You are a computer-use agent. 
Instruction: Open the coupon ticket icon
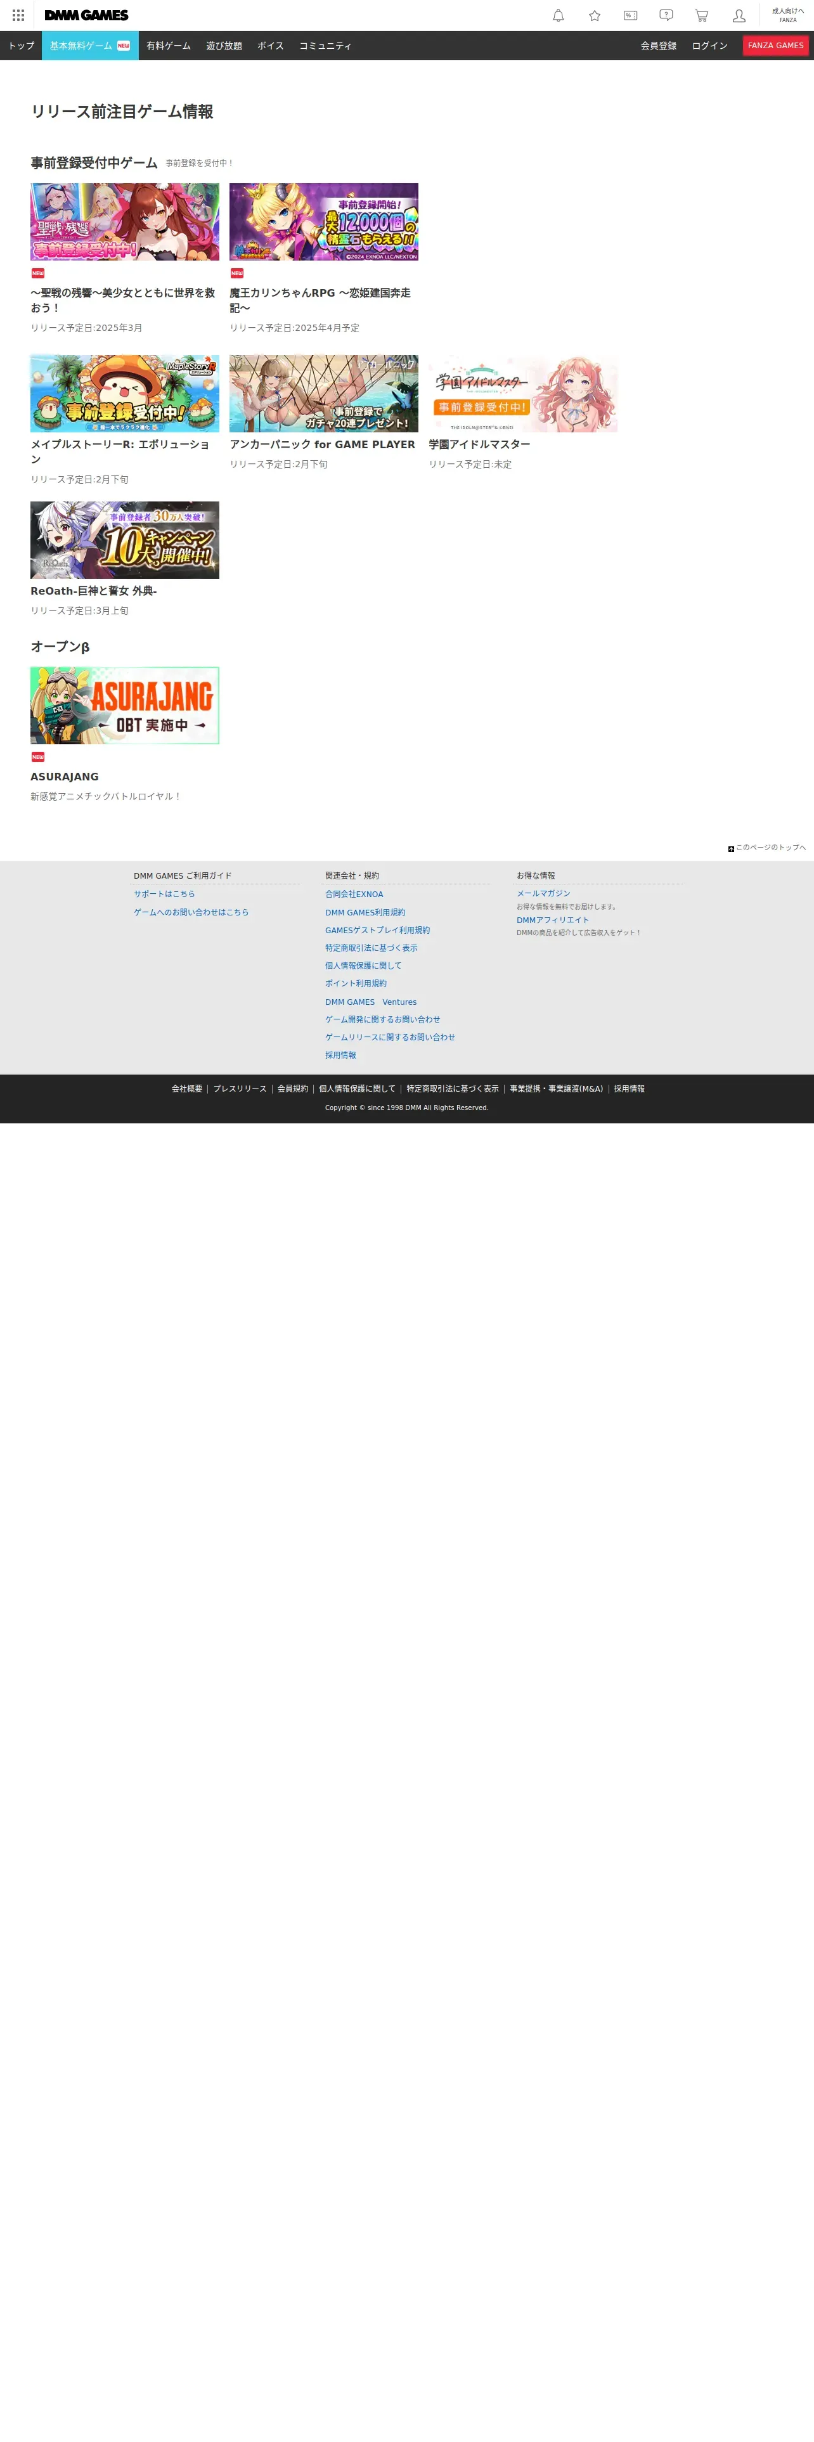[630, 15]
